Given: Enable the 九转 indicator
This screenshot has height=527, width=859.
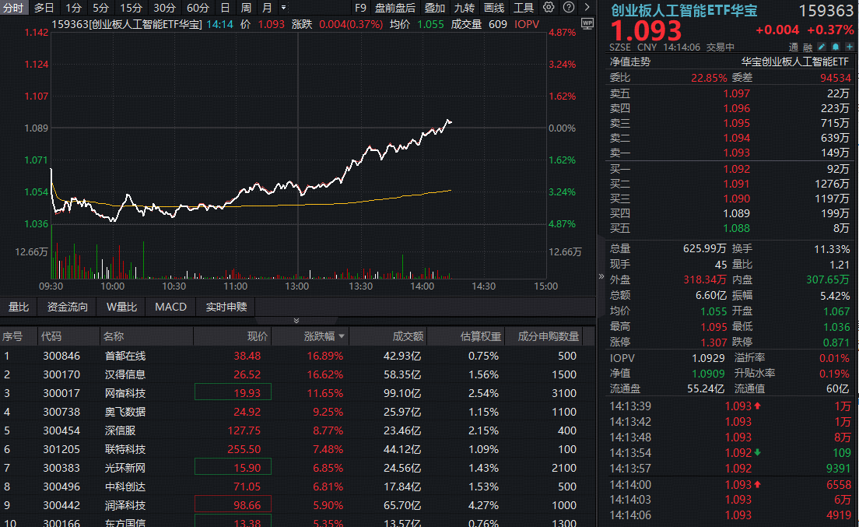Looking at the screenshot, I should (x=465, y=7).
